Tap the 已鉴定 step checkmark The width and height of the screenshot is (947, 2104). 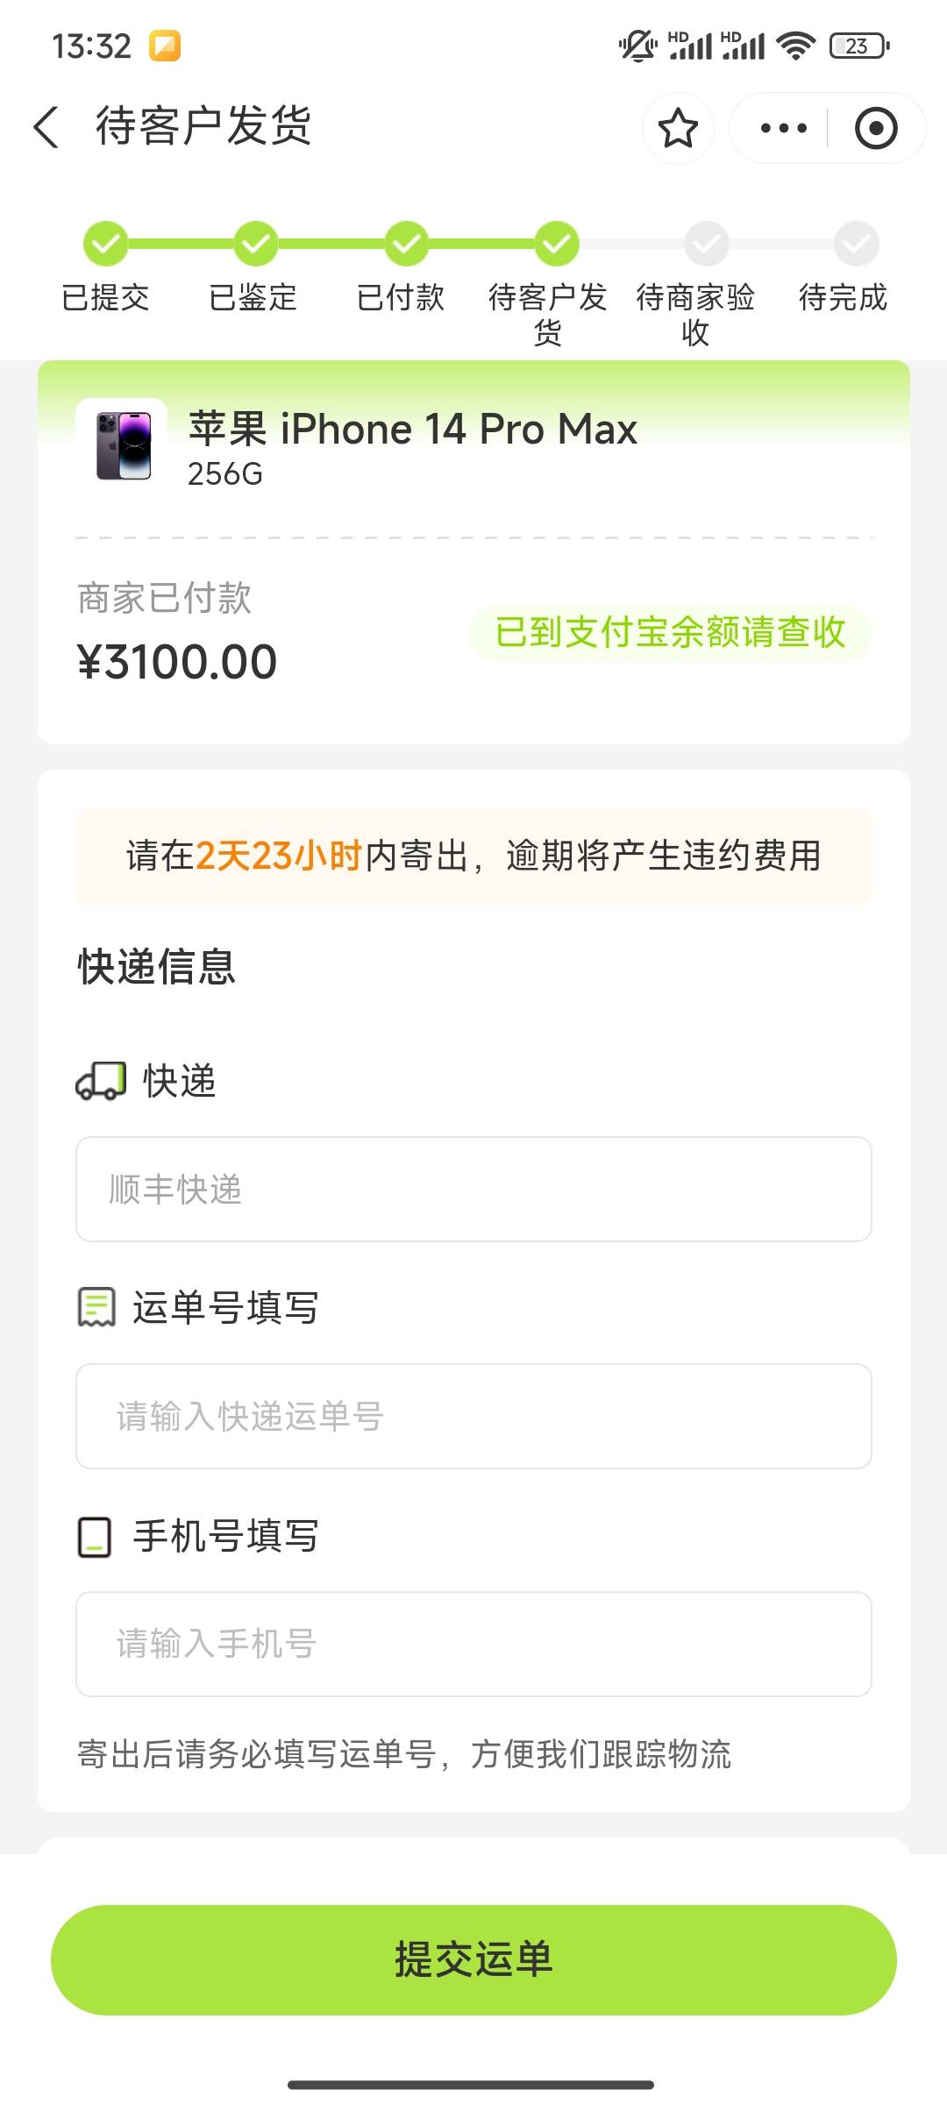[255, 244]
